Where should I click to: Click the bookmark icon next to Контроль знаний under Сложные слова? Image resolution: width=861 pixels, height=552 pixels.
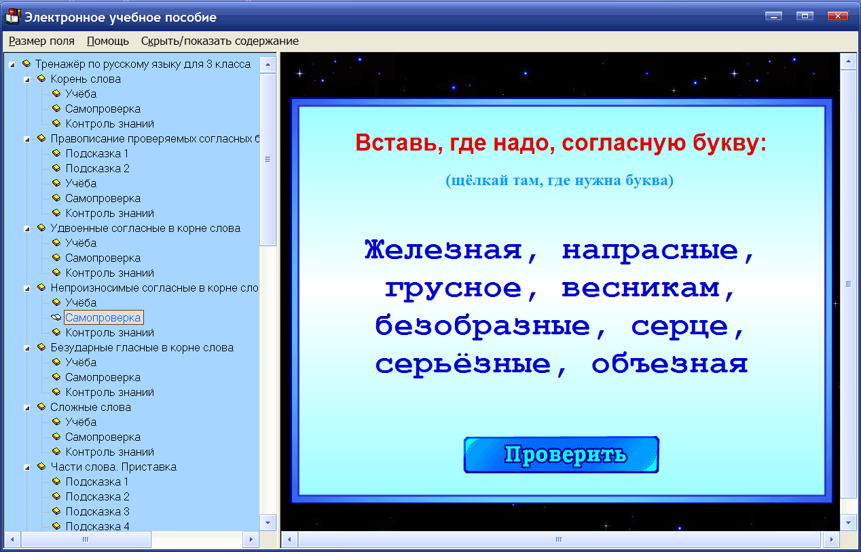tap(56, 452)
